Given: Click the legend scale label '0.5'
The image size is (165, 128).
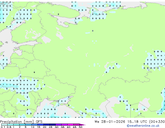Looking at the screenshot, I should (x=9, y=127).
